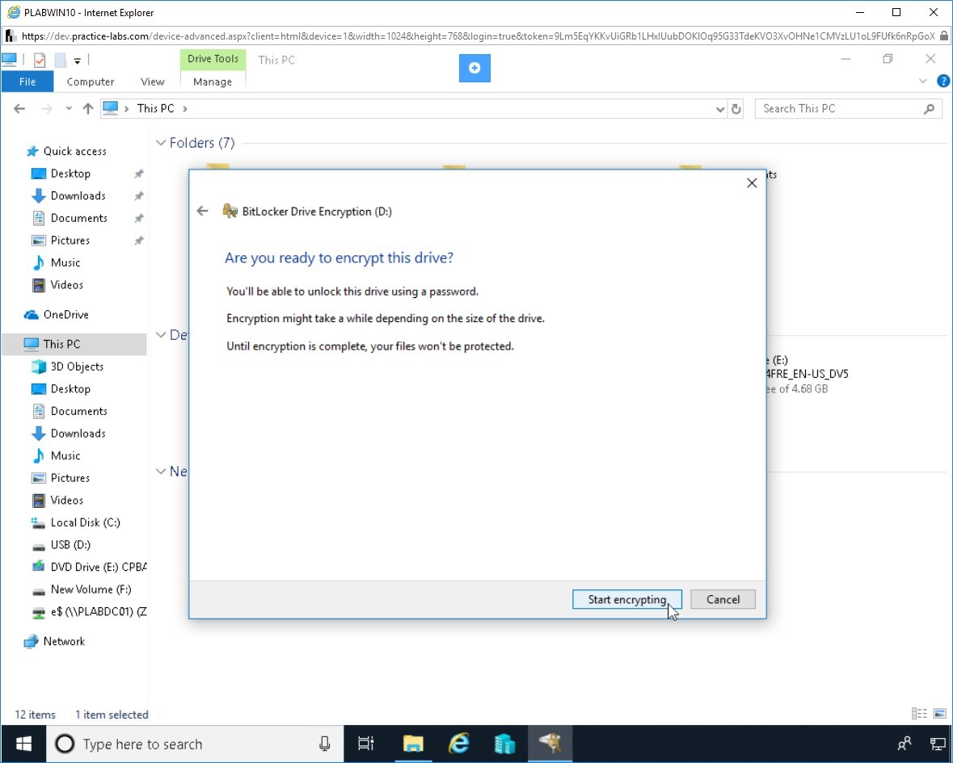Open Videos under This PC
Image resolution: width=953 pixels, height=763 pixels.
tap(67, 500)
